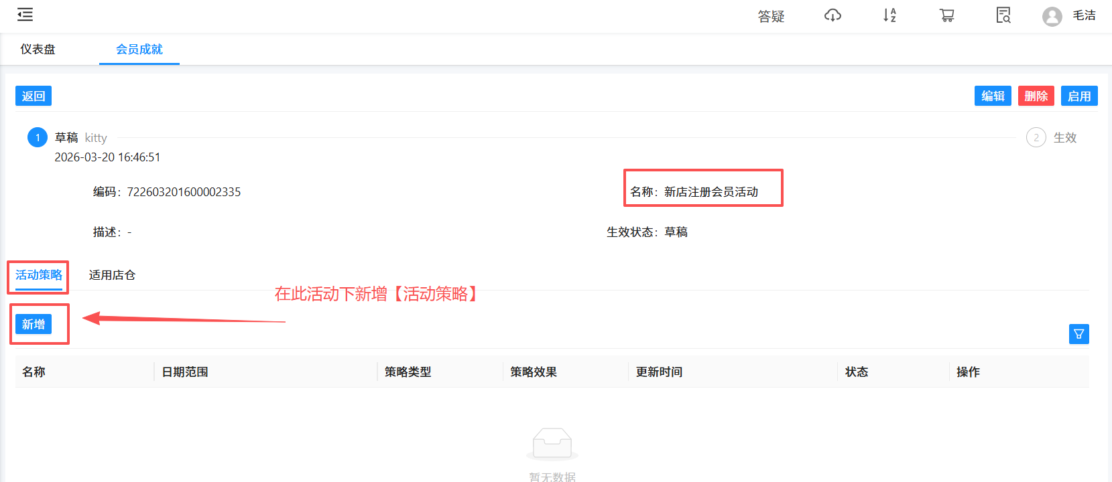Click the A-Z sort icon

click(x=889, y=15)
